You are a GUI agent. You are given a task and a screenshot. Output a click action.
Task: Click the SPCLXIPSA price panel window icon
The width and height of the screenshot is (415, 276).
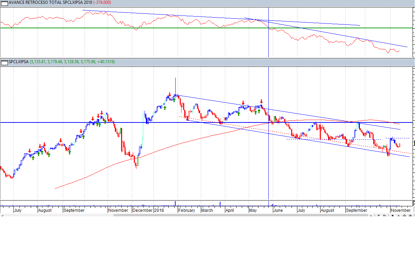tap(4, 62)
